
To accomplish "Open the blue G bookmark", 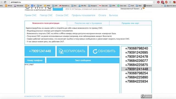I will (33, 5).
